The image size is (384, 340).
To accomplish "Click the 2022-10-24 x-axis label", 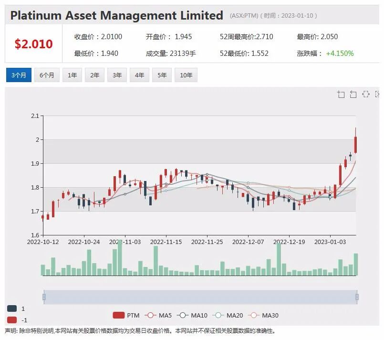I will click(84, 242).
